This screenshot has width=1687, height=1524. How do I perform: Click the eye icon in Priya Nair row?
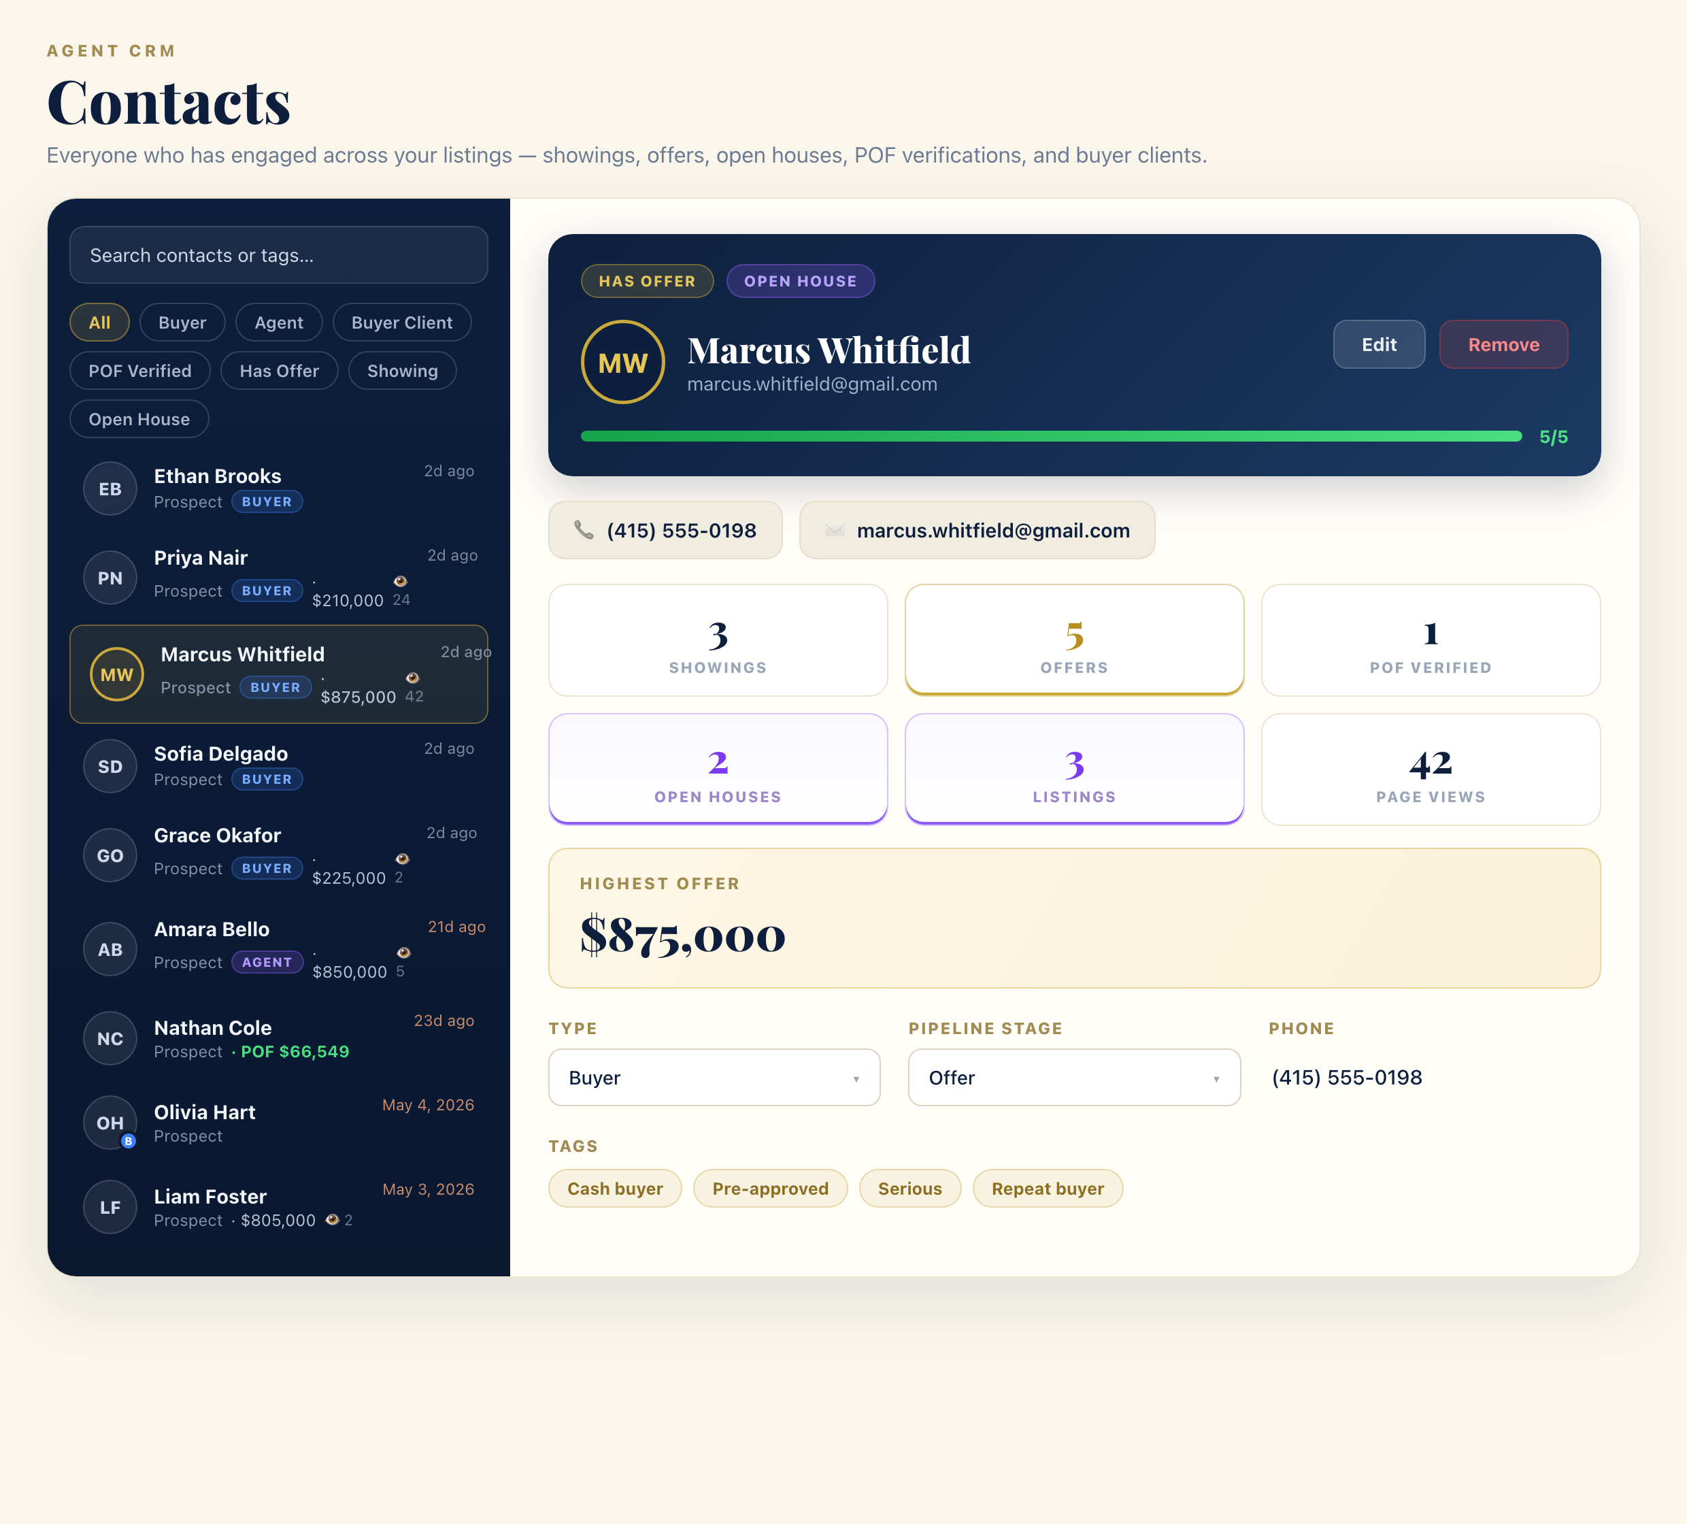click(x=401, y=581)
